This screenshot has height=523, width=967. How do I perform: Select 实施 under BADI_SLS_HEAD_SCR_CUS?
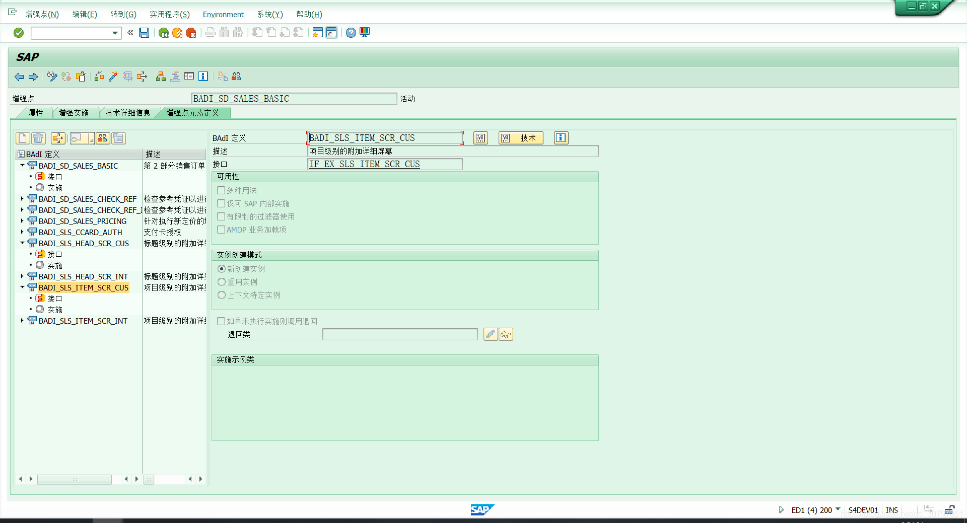coord(54,265)
